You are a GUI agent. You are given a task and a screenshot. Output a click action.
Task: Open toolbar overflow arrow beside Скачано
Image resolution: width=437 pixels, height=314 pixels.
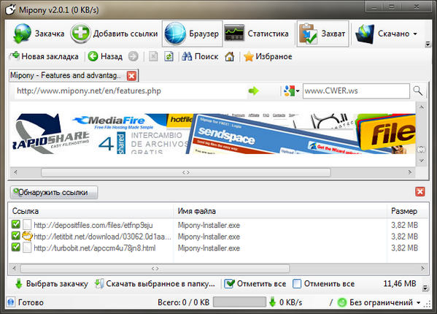pos(428,44)
